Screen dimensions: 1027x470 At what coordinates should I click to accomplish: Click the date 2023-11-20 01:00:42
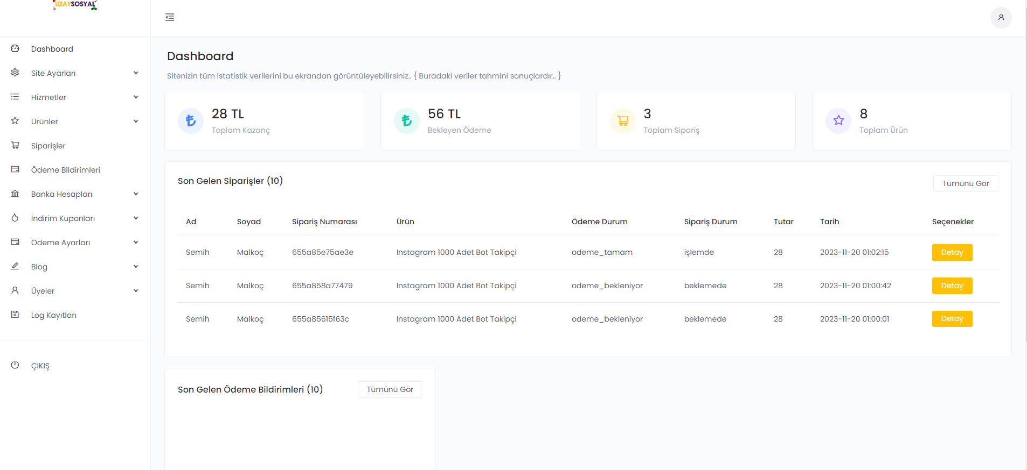click(x=856, y=286)
